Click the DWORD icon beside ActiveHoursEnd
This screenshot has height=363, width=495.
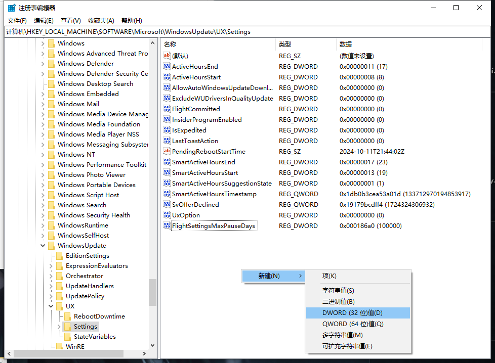point(167,66)
